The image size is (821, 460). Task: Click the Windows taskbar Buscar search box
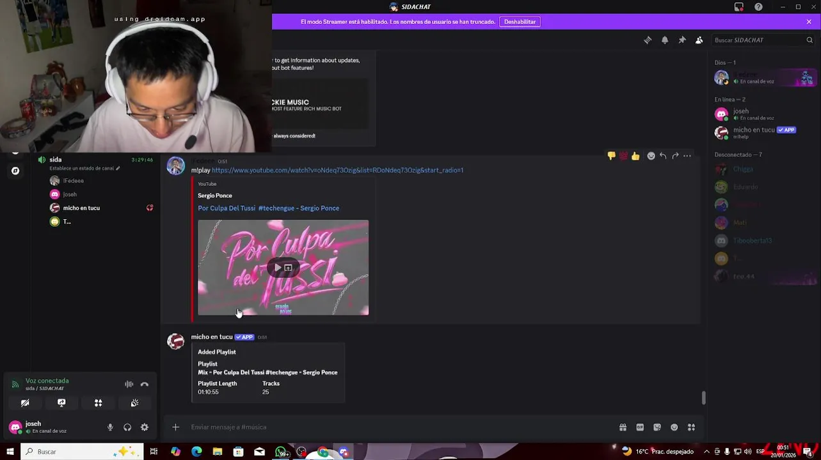(82, 452)
